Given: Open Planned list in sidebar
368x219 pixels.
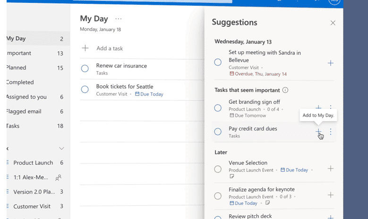Looking at the screenshot, I should (38, 68).
